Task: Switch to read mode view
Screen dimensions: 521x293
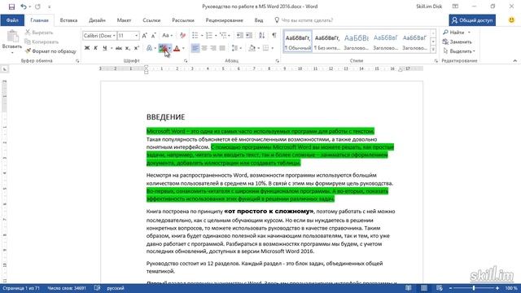Action: click(x=409, y=288)
